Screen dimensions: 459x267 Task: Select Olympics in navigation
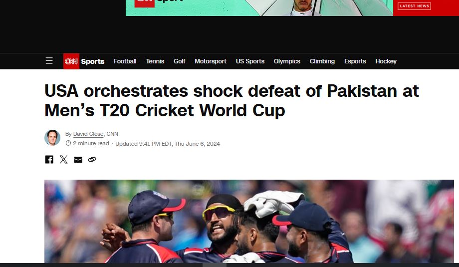pos(287,61)
